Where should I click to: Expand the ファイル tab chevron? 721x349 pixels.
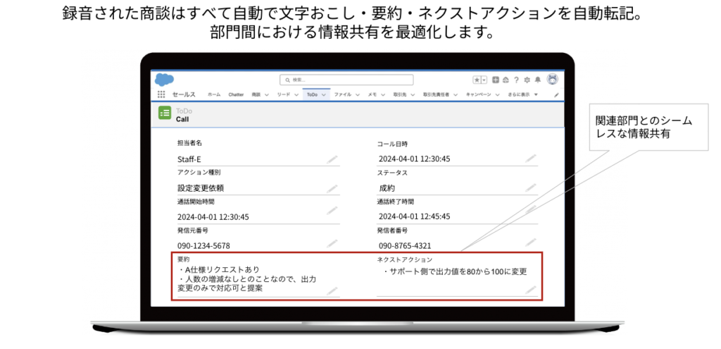pos(358,95)
